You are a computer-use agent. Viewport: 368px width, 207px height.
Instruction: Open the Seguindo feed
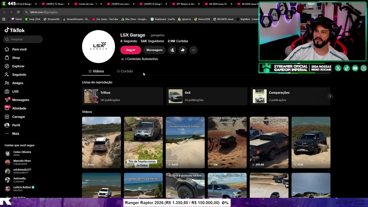(x=19, y=74)
